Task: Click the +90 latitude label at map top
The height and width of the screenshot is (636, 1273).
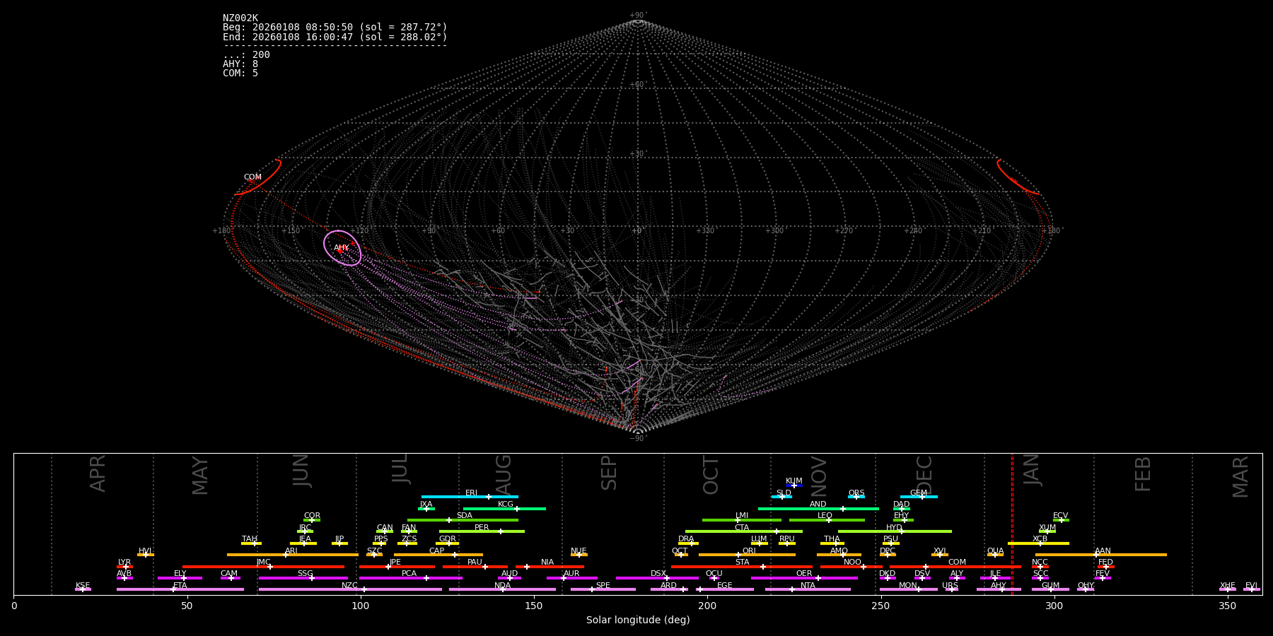Action: [x=637, y=16]
